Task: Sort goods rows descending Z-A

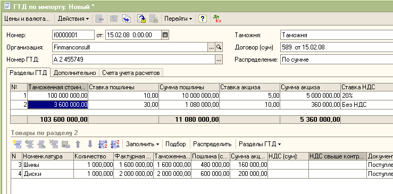Action: pyautogui.click(x=115, y=144)
